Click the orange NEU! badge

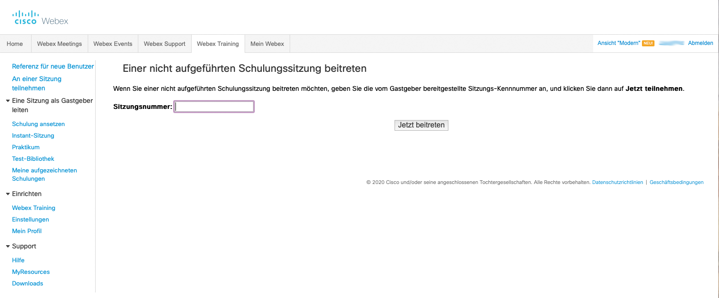[648, 43]
